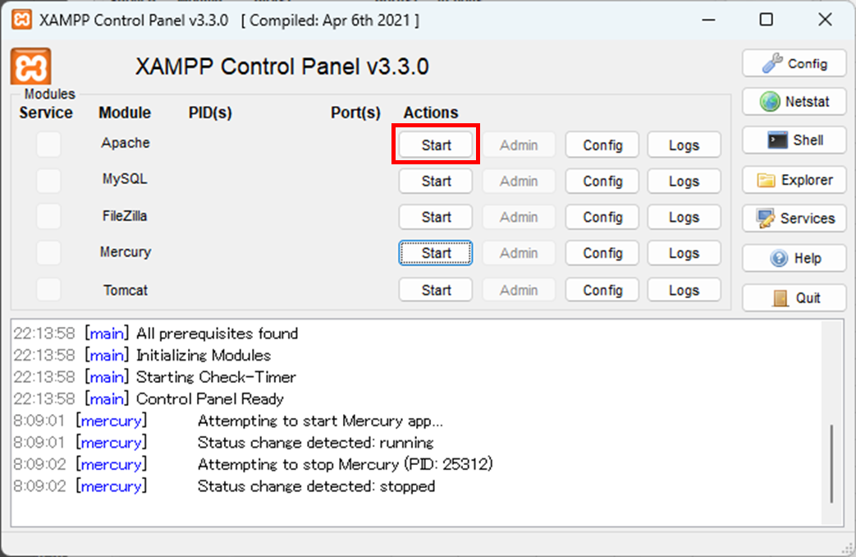Start the FileZilla module

click(435, 217)
